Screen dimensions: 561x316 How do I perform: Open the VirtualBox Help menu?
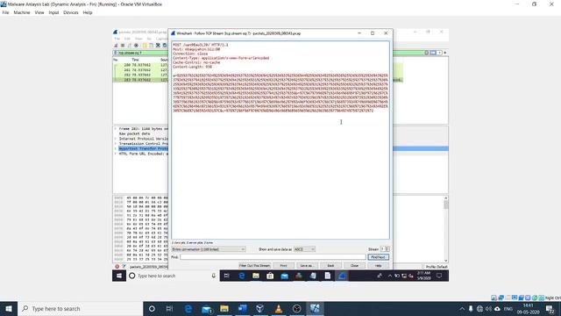(x=88, y=12)
